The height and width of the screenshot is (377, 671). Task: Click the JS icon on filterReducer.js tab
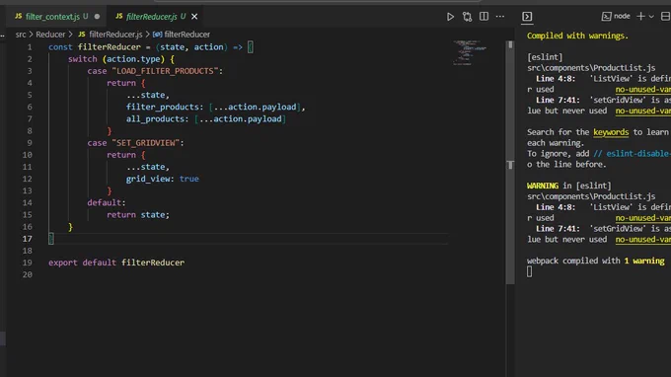[x=119, y=16]
